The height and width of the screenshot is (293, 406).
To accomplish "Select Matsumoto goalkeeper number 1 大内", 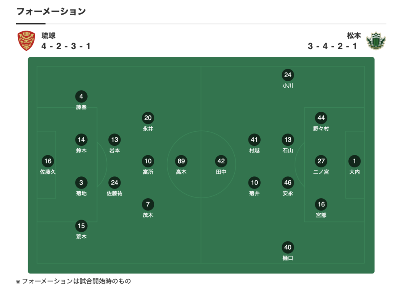I will pyautogui.click(x=354, y=161).
